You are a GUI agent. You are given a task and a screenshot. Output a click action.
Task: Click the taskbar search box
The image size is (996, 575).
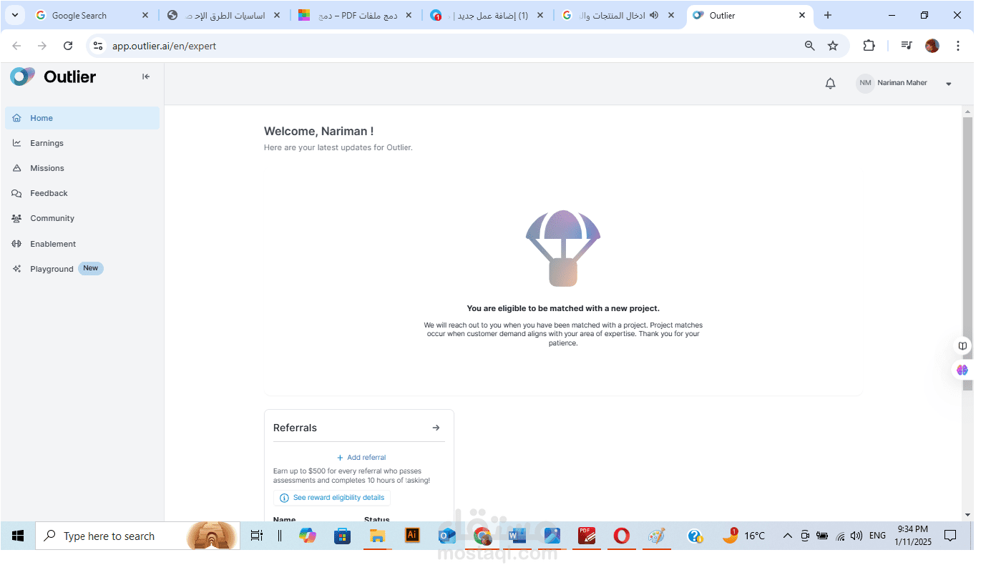(x=137, y=536)
